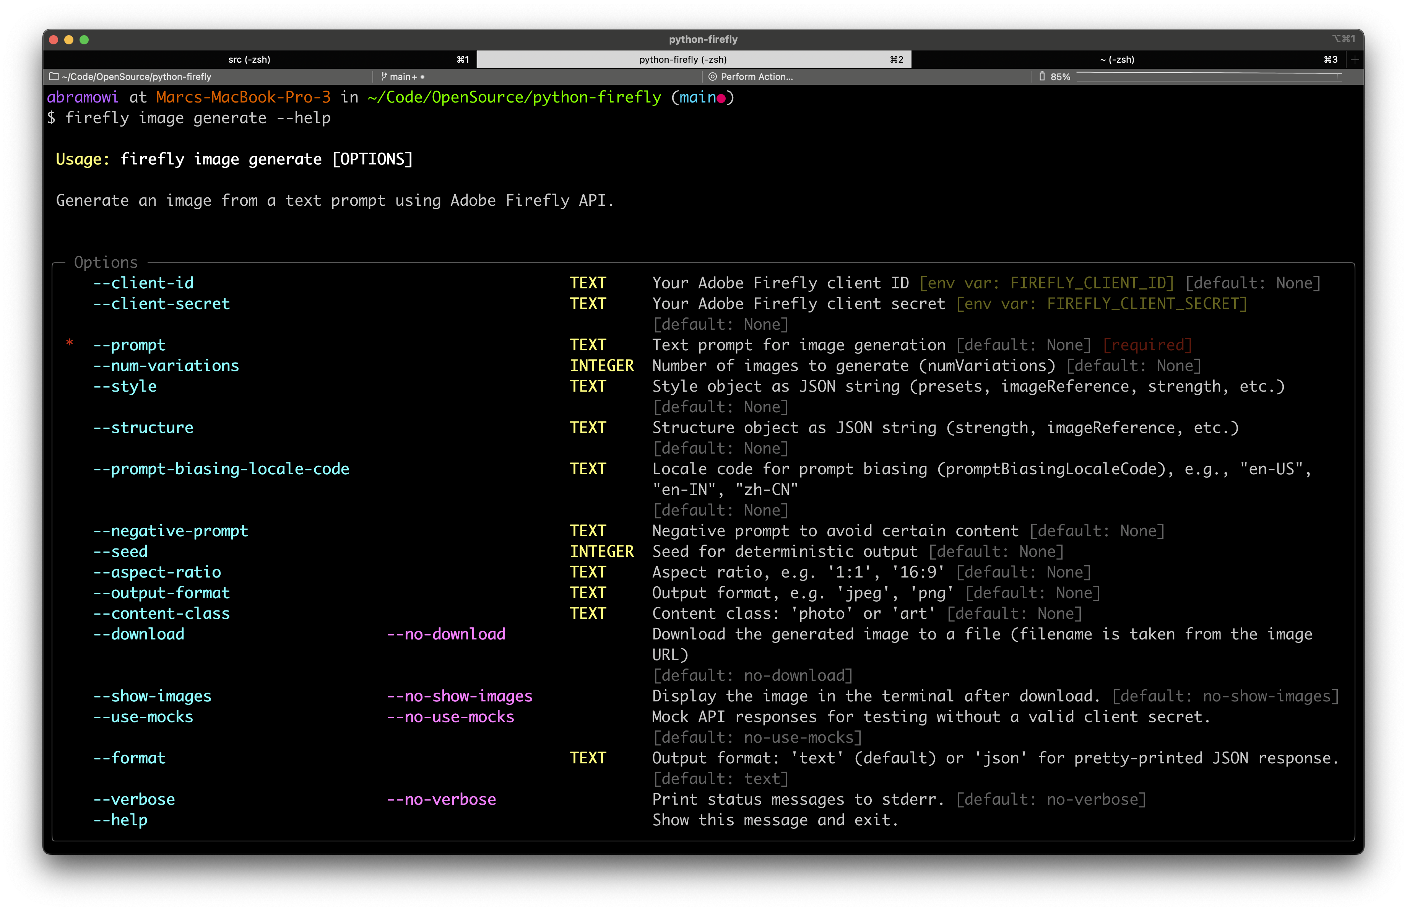This screenshot has height=911, width=1407.
Task: Click 'FIREFLY_CLIENT_ID' env var text
Action: [1088, 283]
